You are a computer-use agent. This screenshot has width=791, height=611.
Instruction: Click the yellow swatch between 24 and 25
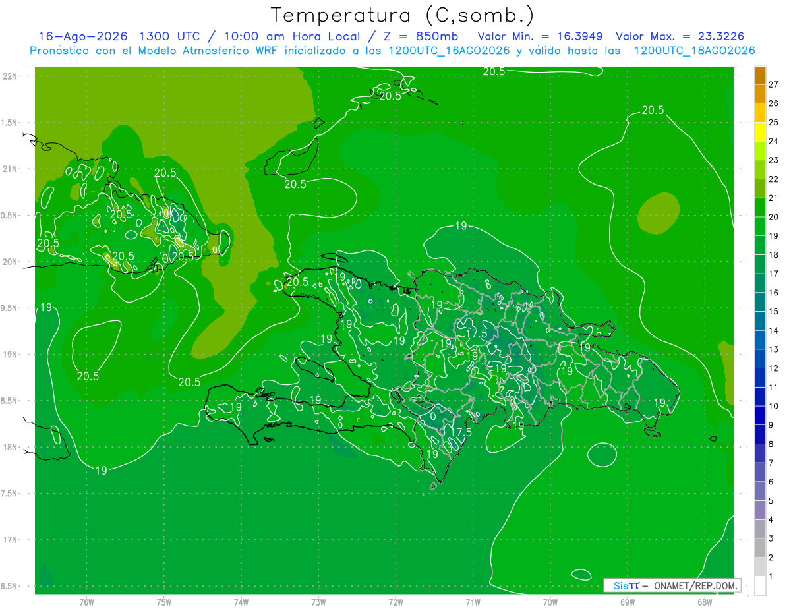(760, 131)
